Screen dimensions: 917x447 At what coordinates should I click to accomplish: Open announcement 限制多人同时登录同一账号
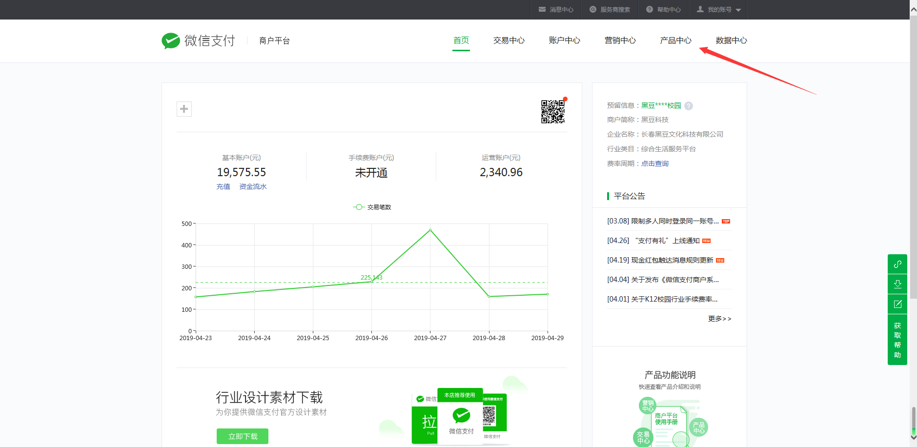tap(663, 221)
